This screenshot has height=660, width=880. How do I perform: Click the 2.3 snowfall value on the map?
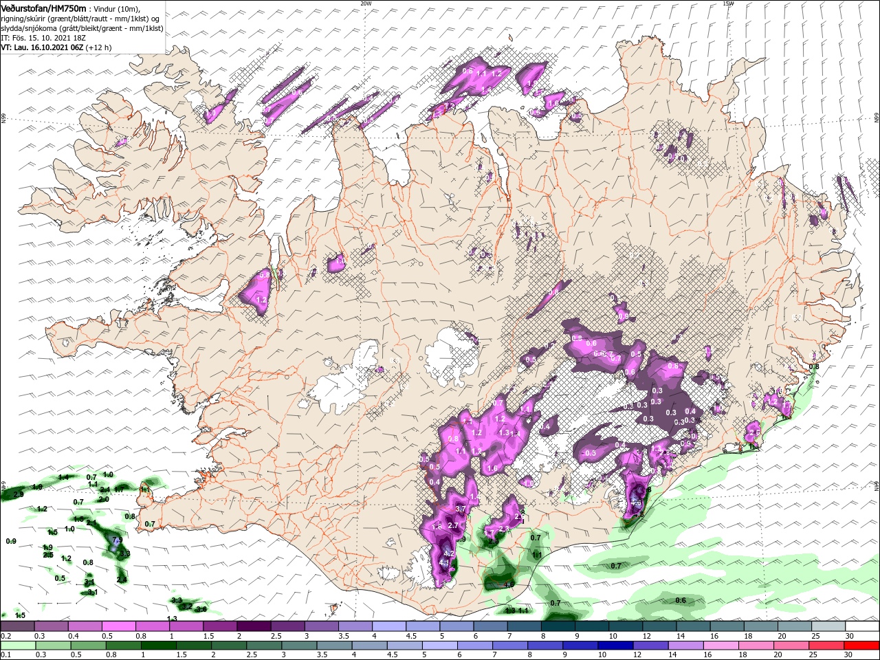pos(504,529)
